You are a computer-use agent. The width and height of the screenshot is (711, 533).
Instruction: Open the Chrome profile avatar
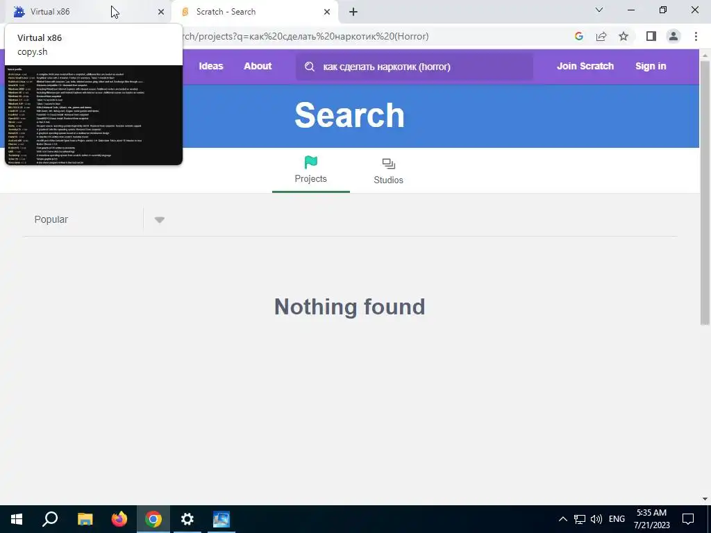coord(674,36)
